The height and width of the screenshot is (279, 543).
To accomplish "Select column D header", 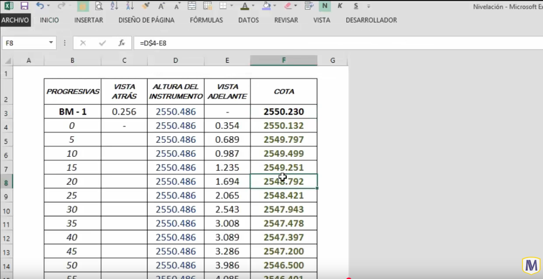I will (x=176, y=60).
